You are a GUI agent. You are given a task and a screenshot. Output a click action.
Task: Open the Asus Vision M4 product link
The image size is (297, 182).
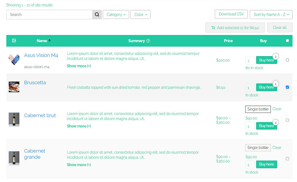tap(41, 55)
